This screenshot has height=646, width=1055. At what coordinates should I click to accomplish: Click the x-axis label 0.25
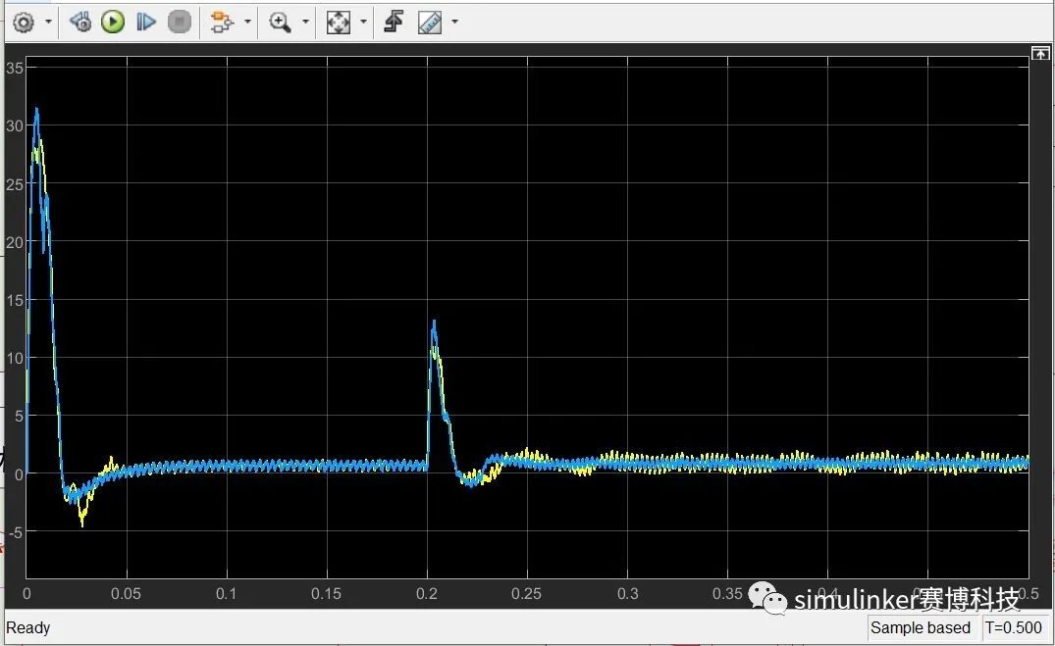(526, 594)
